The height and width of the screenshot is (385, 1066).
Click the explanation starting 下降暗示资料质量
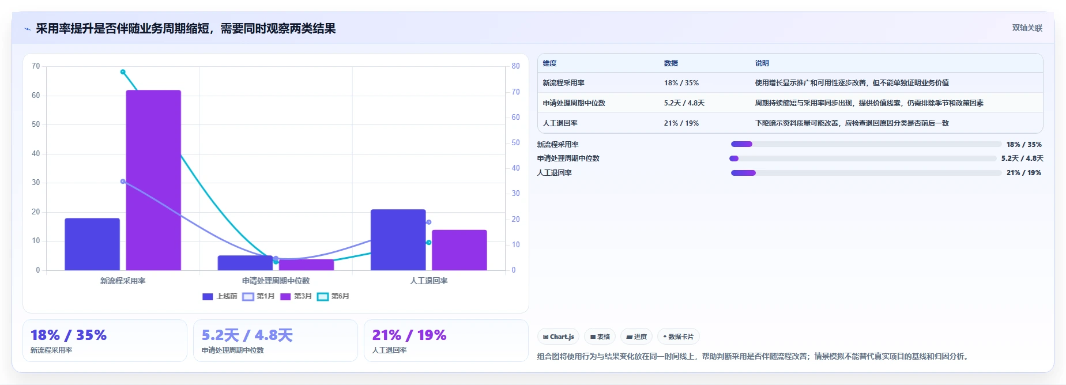[852, 123]
